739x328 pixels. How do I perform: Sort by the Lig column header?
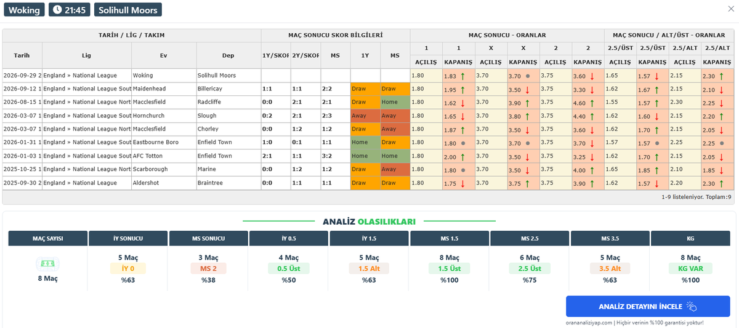click(x=86, y=55)
